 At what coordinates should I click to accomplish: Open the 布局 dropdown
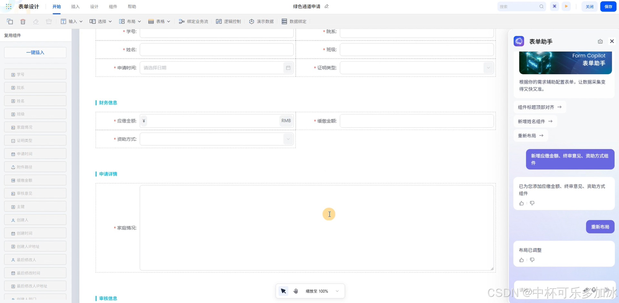(130, 22)
